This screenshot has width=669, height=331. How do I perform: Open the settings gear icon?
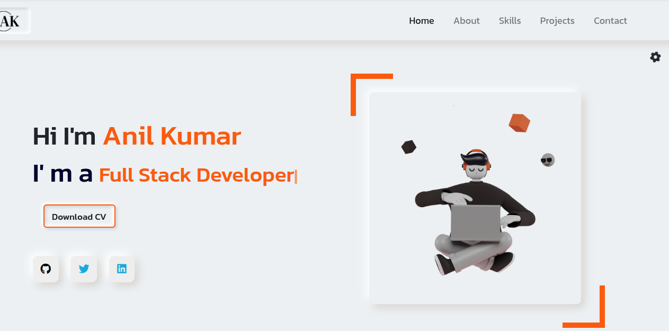655,57
